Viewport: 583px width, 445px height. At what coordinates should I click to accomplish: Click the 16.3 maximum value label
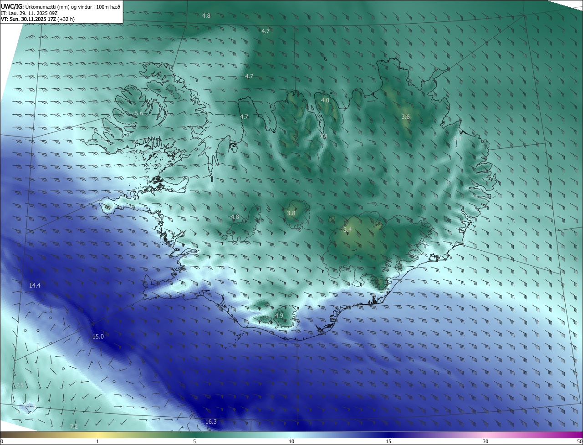point(211,422)
